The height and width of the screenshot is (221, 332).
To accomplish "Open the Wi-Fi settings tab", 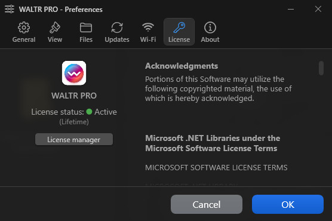I will pyautogui.click(x=148, y=32).
